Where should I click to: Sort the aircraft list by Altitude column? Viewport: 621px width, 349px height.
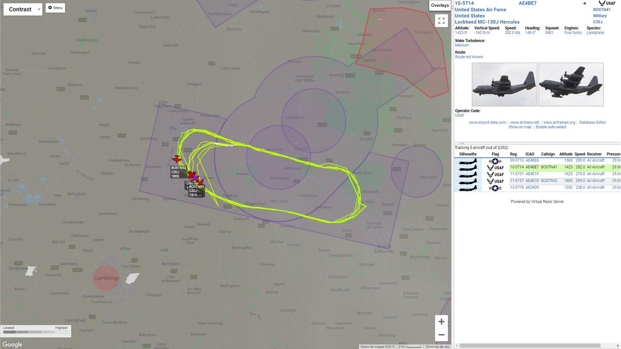[x=566, y=154]
